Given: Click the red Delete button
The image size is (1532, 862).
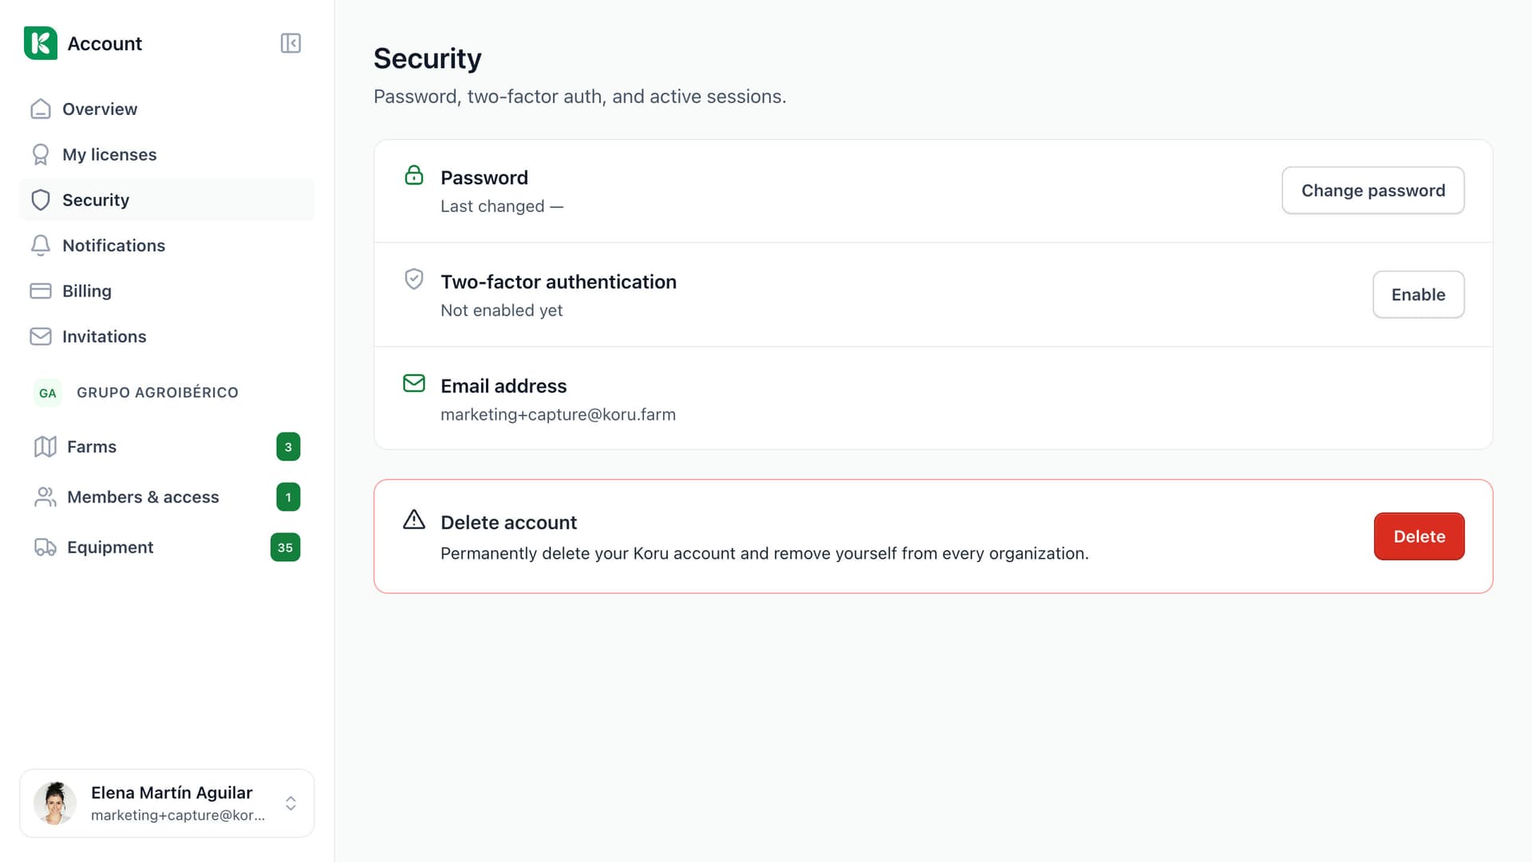Looking at the screenshot, I should [x=1419, y=536].
